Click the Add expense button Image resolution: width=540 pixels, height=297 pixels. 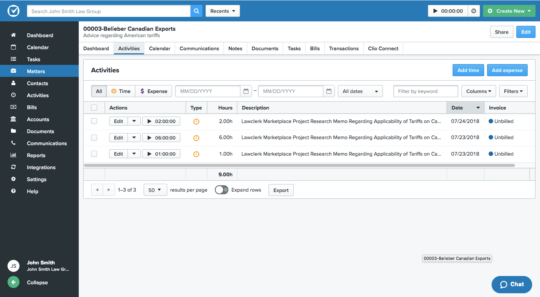(x=507, y=70)
